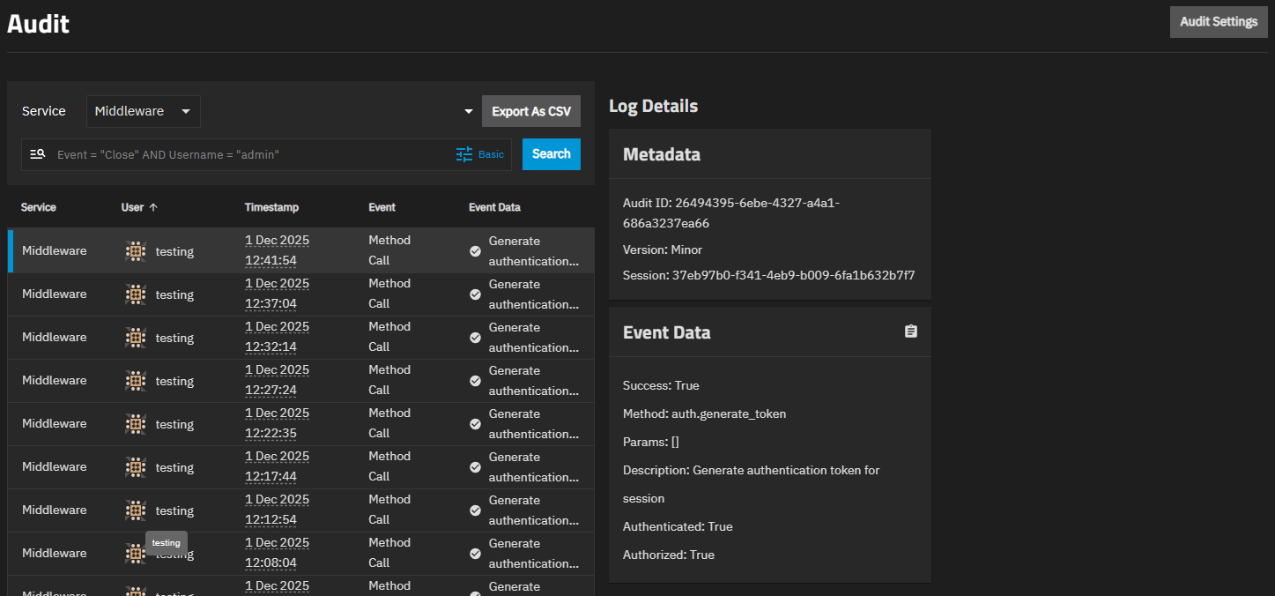Sort table by Event column header
This screenshot has width=1275, height=596.
382,208
